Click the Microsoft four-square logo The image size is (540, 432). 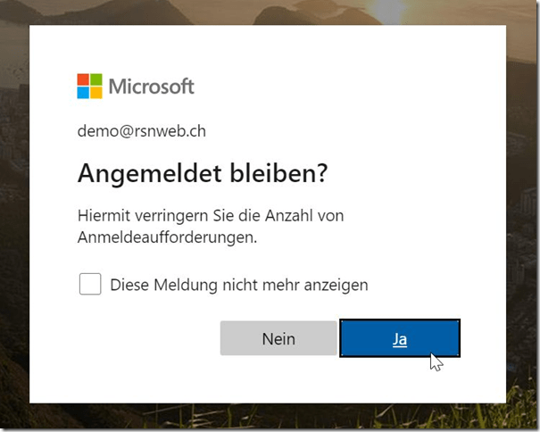click(x=89, y=86)
